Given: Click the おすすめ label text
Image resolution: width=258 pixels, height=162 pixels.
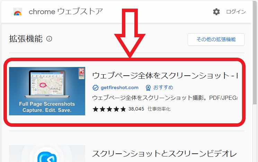Looking at the screenshot, I should (x=163, y=87).
